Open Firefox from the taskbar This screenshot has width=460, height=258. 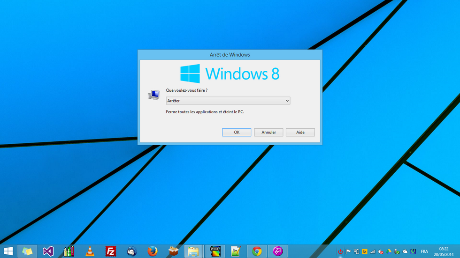tap(153, 251)
